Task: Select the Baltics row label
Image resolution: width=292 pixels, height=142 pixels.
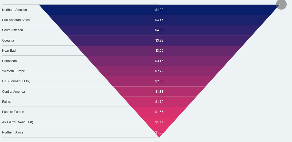Action: [7, 102]
